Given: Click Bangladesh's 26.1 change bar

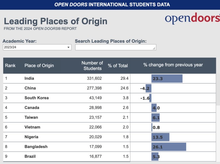Looking at the screenshot, I should [168, 147].
